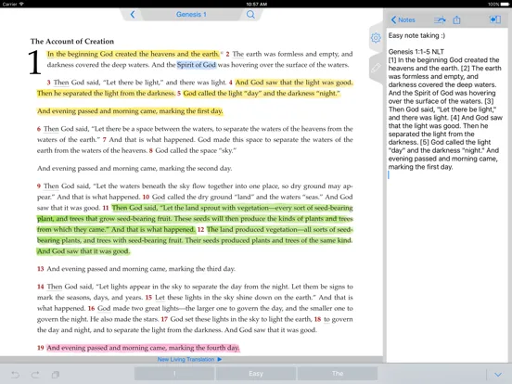Tap verse number 4

pos(230,83)
